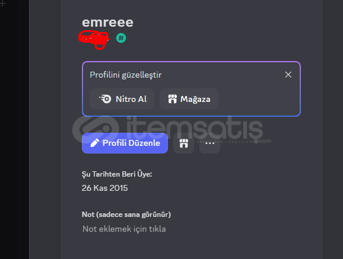The width and height of the screenshot is (343, 259).
Task: Open the three-dots more options menu
Action: point(210,143)
